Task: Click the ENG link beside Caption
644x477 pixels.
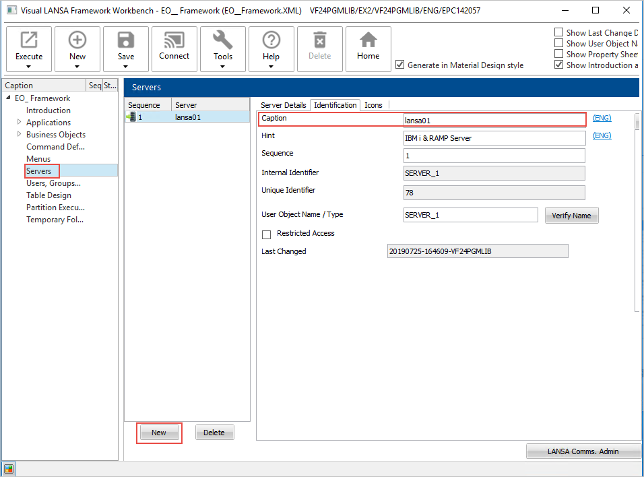Action: click(602, 119)
